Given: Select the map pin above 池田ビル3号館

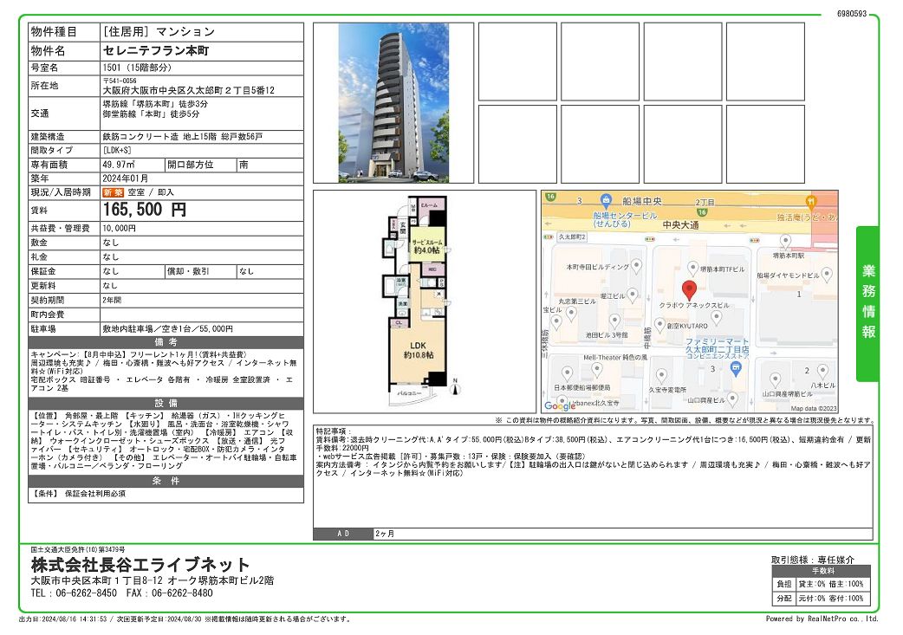Looking at the screenshot, I should (614, 321).
